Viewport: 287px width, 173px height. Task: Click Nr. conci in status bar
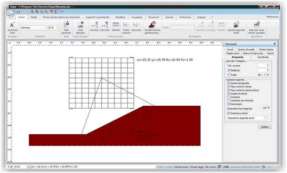click(211, 167)
